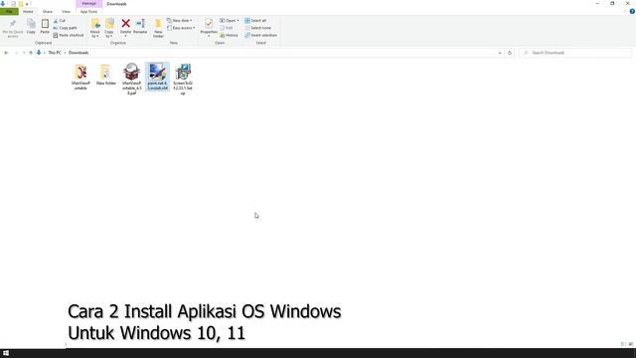Rename the selected file
Image resolution: width=636 pixels, height=358 pixels.
(x=140, y=26)
